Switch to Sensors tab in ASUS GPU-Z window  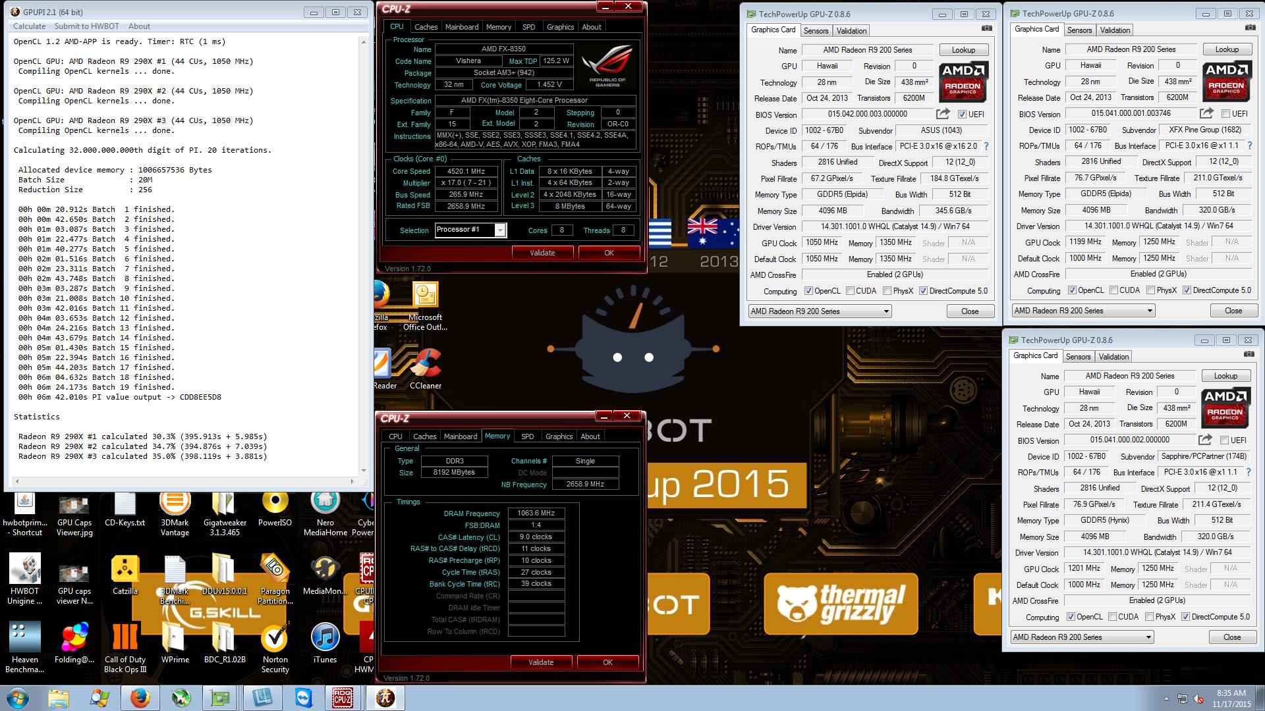tap(816, 31)
